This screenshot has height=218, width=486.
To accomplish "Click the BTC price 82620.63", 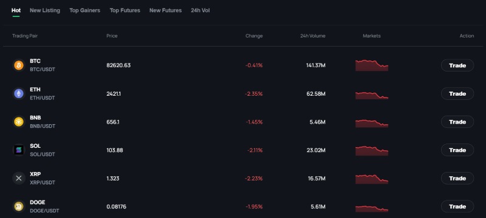I will pos(118,65).
